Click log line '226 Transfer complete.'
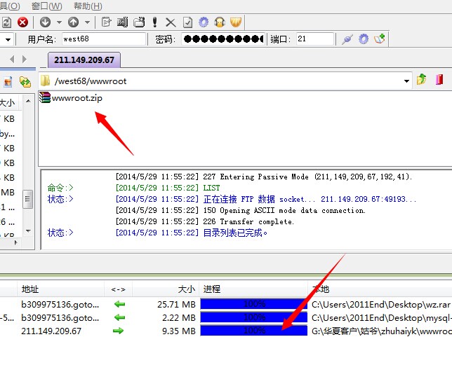Viewport: 452px width, 372px height. point(205,221)
